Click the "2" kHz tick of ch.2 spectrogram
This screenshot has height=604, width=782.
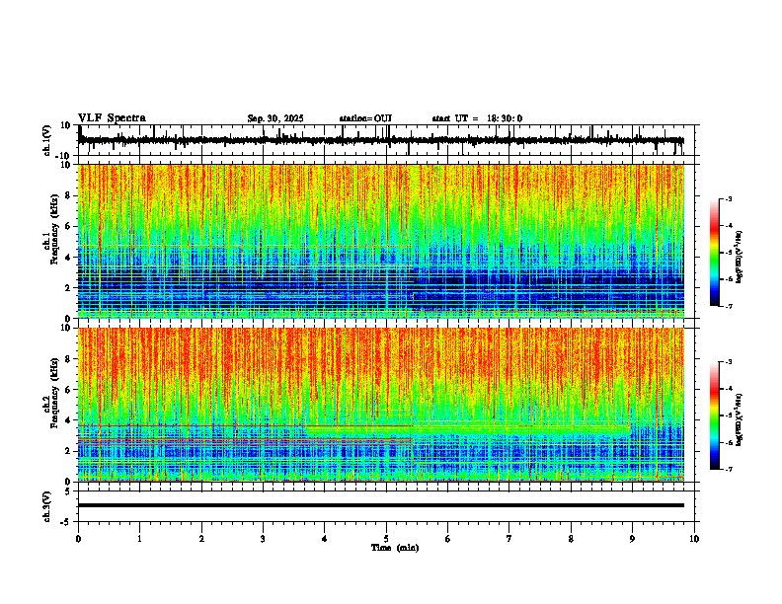coord(68,451)
